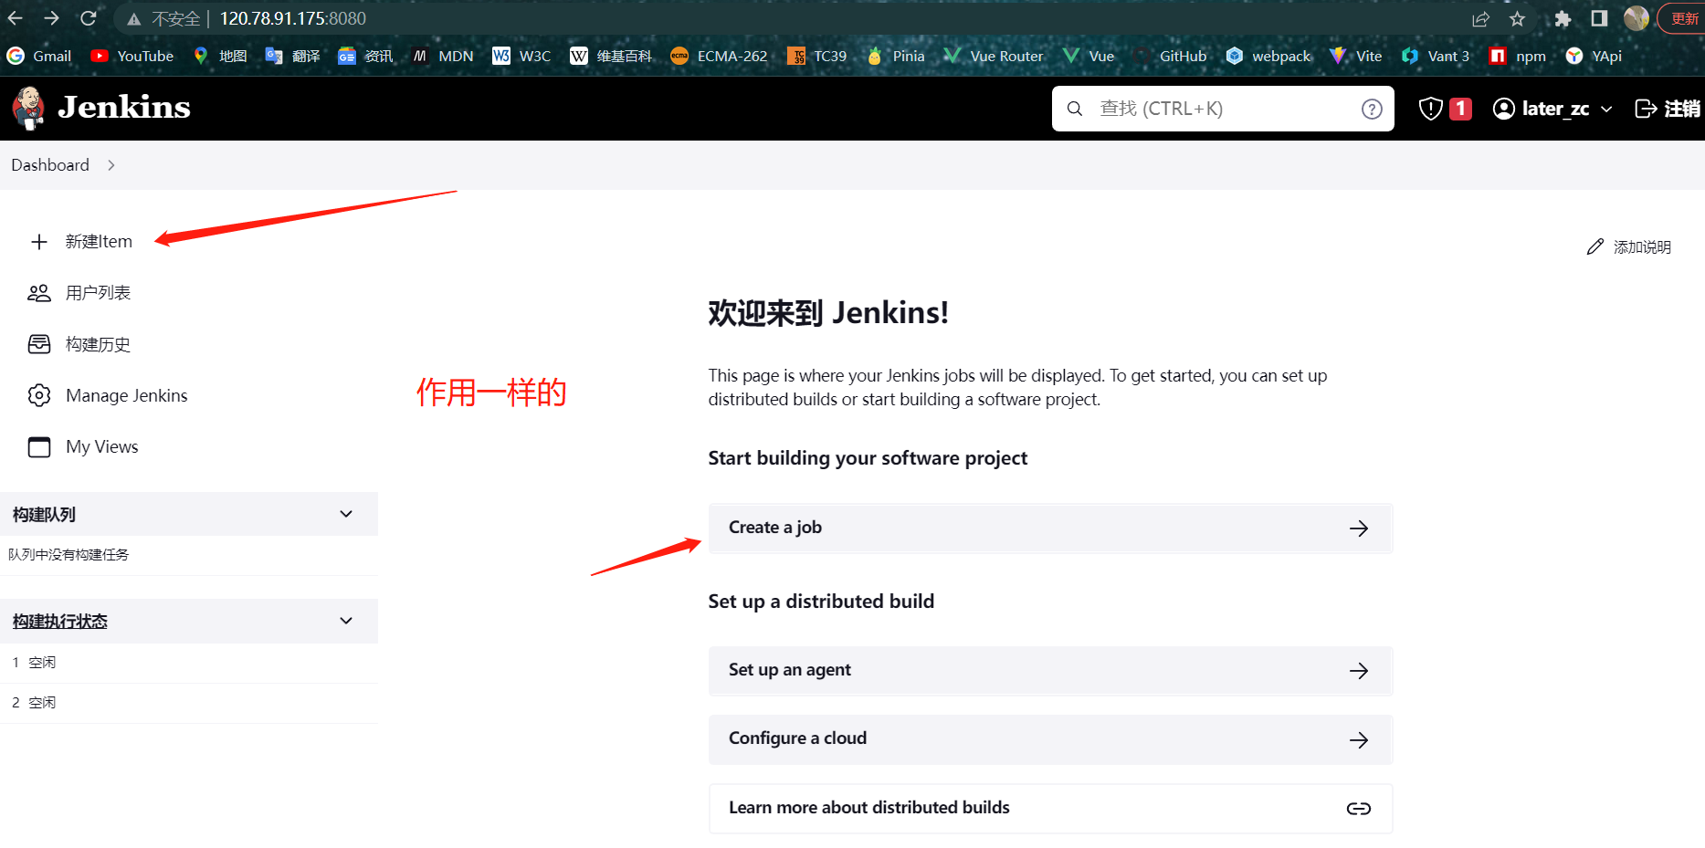Open the browser extensions puzzle icon
Image resolution: width=1705 pixels, height=848 pixels.
click(x=1563, y=18)
